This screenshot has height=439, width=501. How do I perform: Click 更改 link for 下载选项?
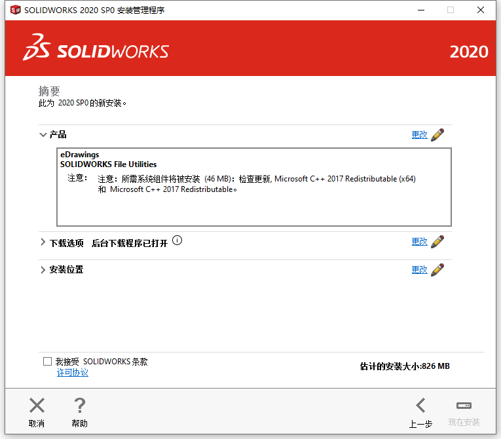point(420,241)
